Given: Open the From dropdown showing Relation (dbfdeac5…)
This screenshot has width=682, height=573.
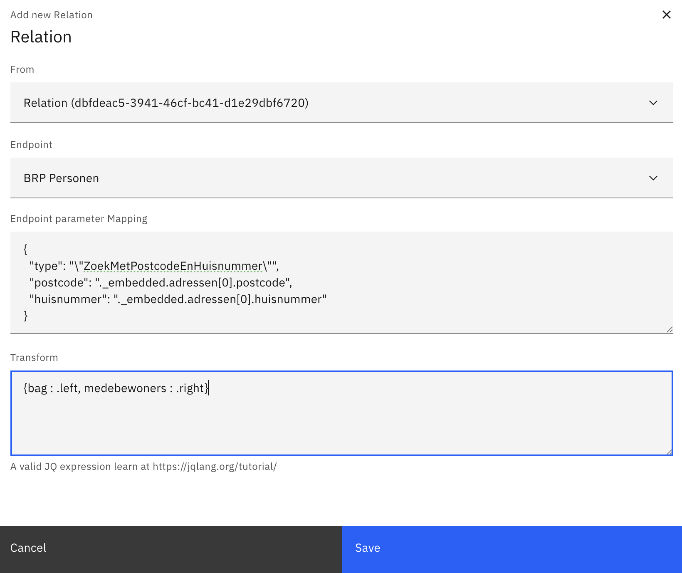Looking at the screenshot, I should [333, 103].
